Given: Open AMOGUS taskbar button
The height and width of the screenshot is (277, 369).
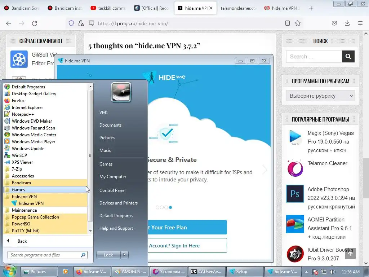Looking at the screenshot, I should [130, 272].
